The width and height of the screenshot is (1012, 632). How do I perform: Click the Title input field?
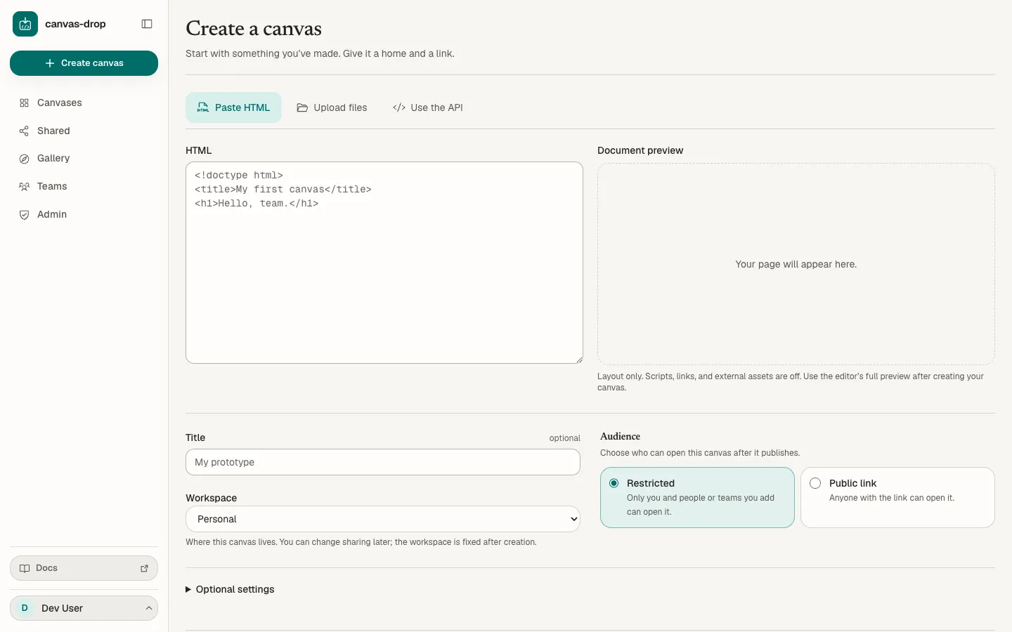383,462
